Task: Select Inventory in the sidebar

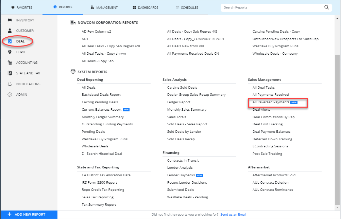Action: click(25, 20)
